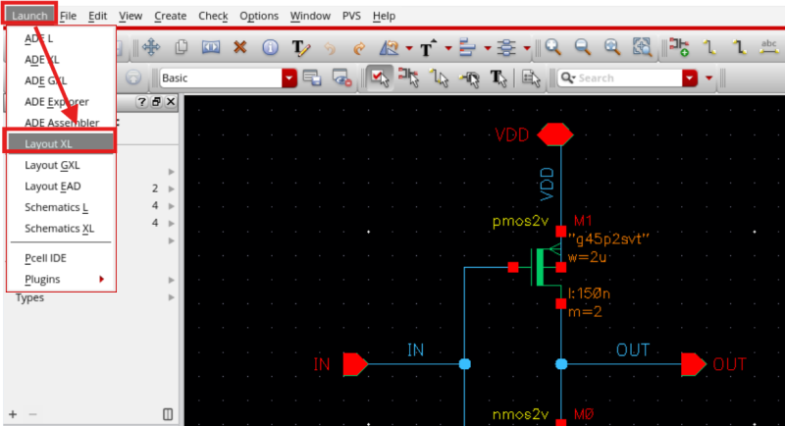Click the wire name abc icon
The image size is (785, 426).
coord(768,46)
